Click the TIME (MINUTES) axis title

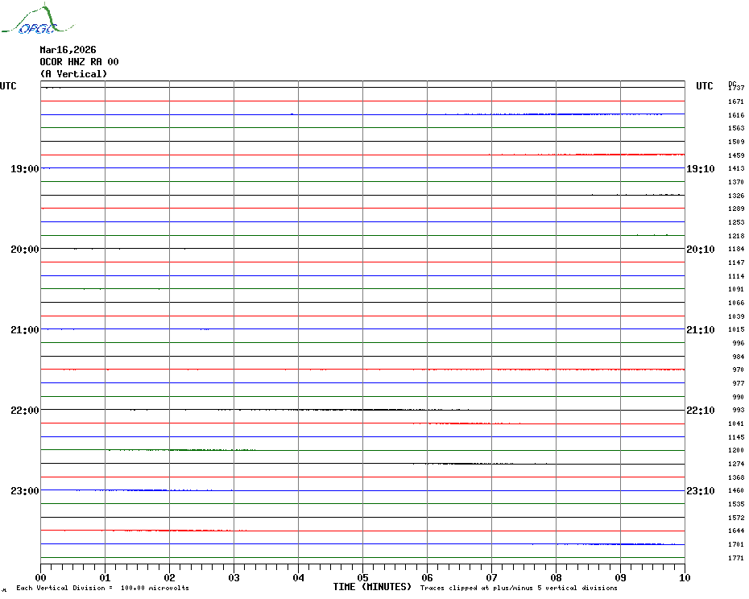pos(372,587)
